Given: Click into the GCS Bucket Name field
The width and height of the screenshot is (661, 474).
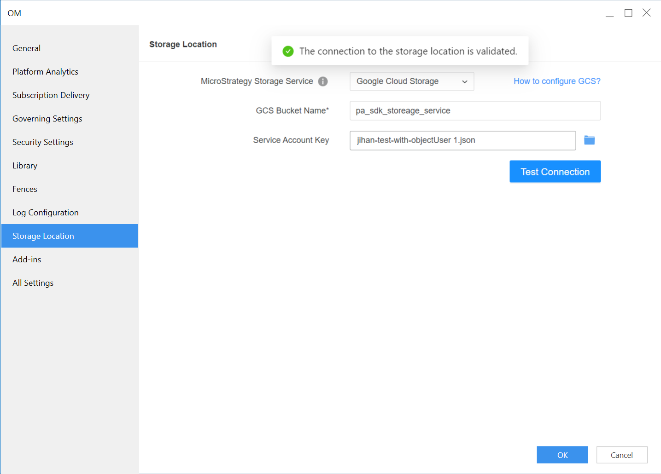Looking at the screenshot, I should 474,111.
